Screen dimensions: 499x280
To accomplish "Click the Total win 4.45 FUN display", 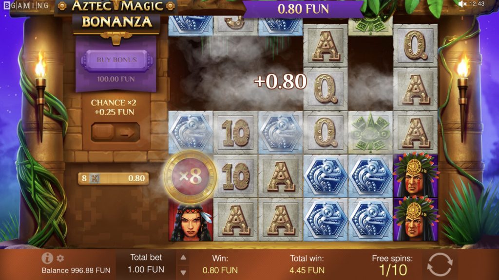I will (x=307, y=264).
